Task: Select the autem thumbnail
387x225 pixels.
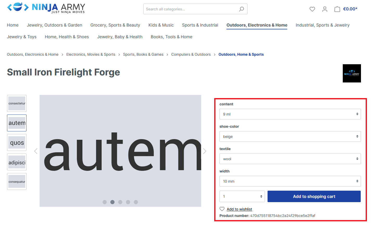Action: coord(17,123)
